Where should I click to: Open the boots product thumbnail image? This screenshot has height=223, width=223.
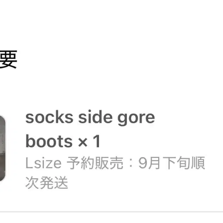pos(3,149)
